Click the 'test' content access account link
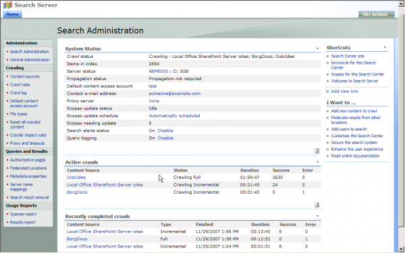The width and height of the screenshot is (405, 253). [153, 86]
